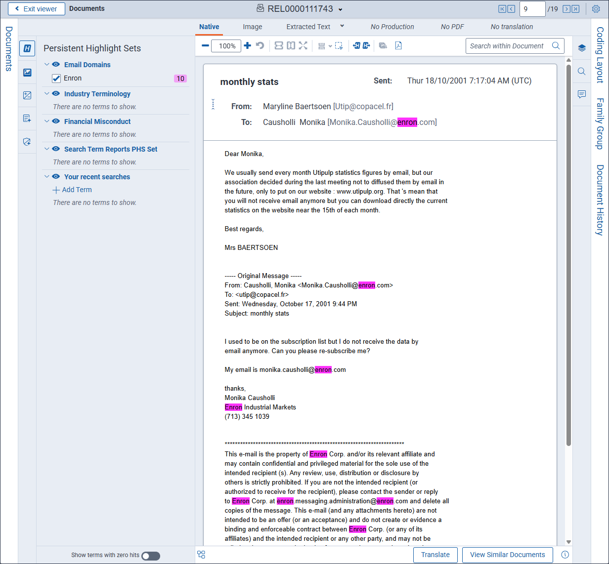Click the PDF export icon in toolbar
609x564 pixels.
coord(398,46)
